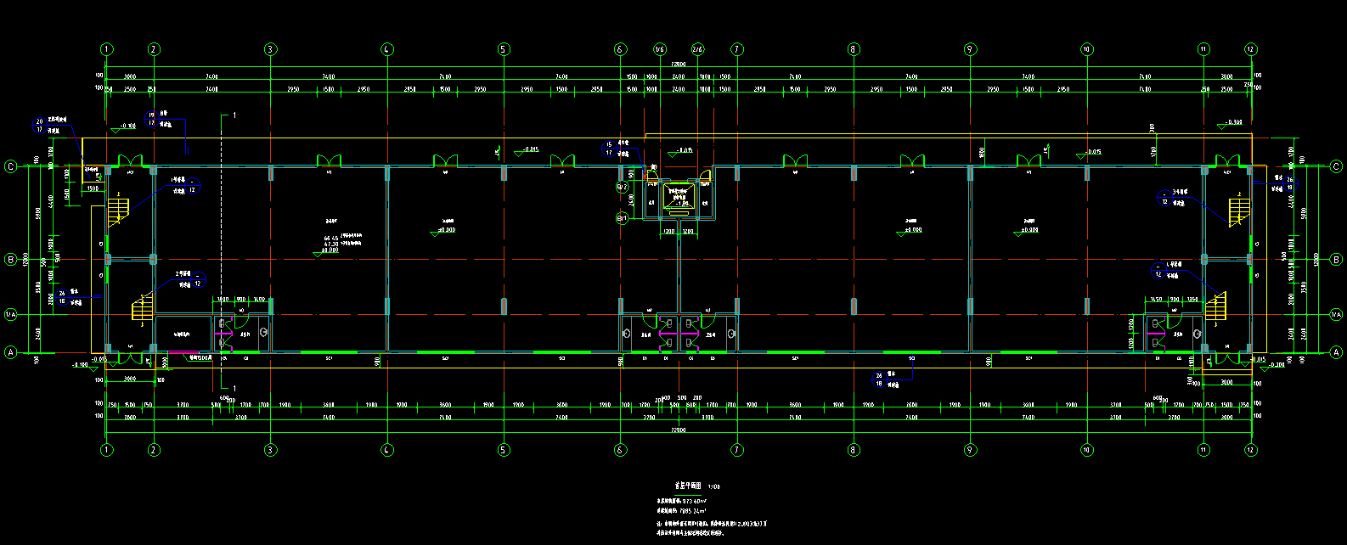The image size is (1347, 545).
Task: Pick the bottom grid axis bubble 7
Action: pyautogui.click(x=736, y=449)
